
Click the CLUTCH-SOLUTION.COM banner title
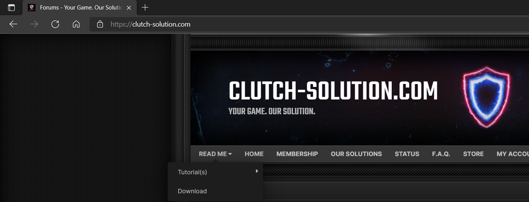point(333,92)
